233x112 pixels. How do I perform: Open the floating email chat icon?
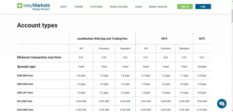coord(222,104)
